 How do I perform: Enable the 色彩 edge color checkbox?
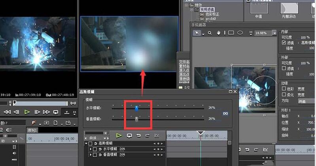click(284, 89)
